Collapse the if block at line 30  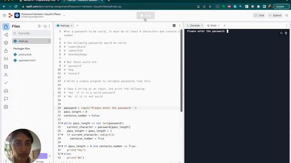point(62,146)
